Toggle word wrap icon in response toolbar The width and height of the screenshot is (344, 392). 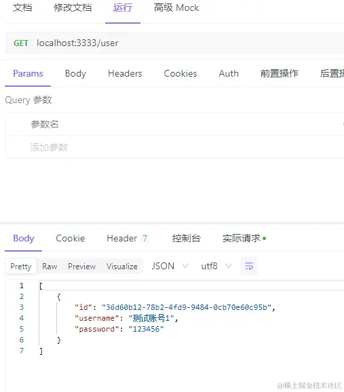point(249,266)
